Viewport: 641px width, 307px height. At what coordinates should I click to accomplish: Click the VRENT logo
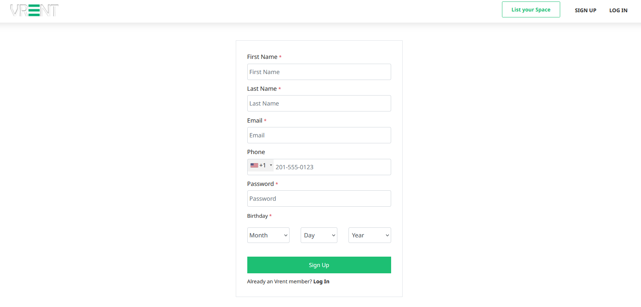(x=34, y=10)
